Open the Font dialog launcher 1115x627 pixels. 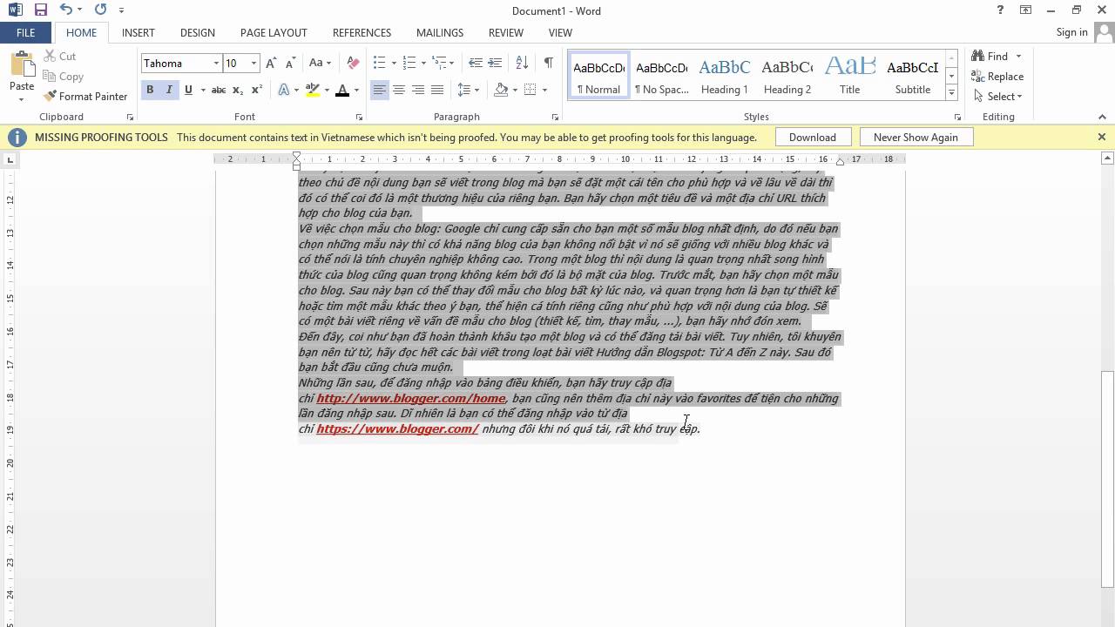coord(359,117)
